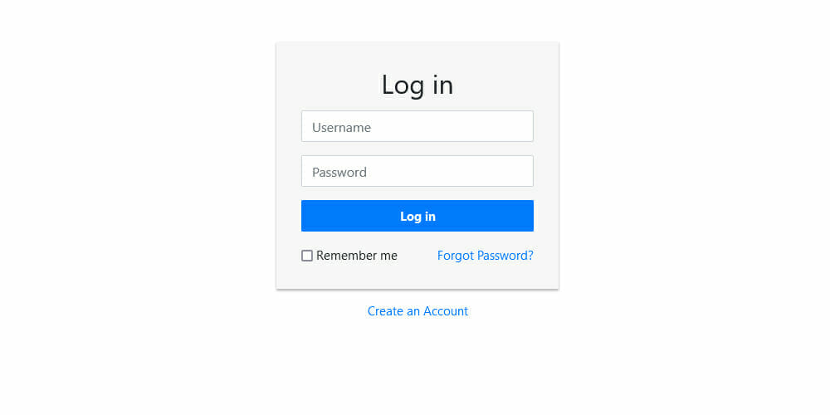The height and width of the screenshot is (415, 830).
Task: Go to sign-up via Create an Account
Action: [x=417, y=311]
